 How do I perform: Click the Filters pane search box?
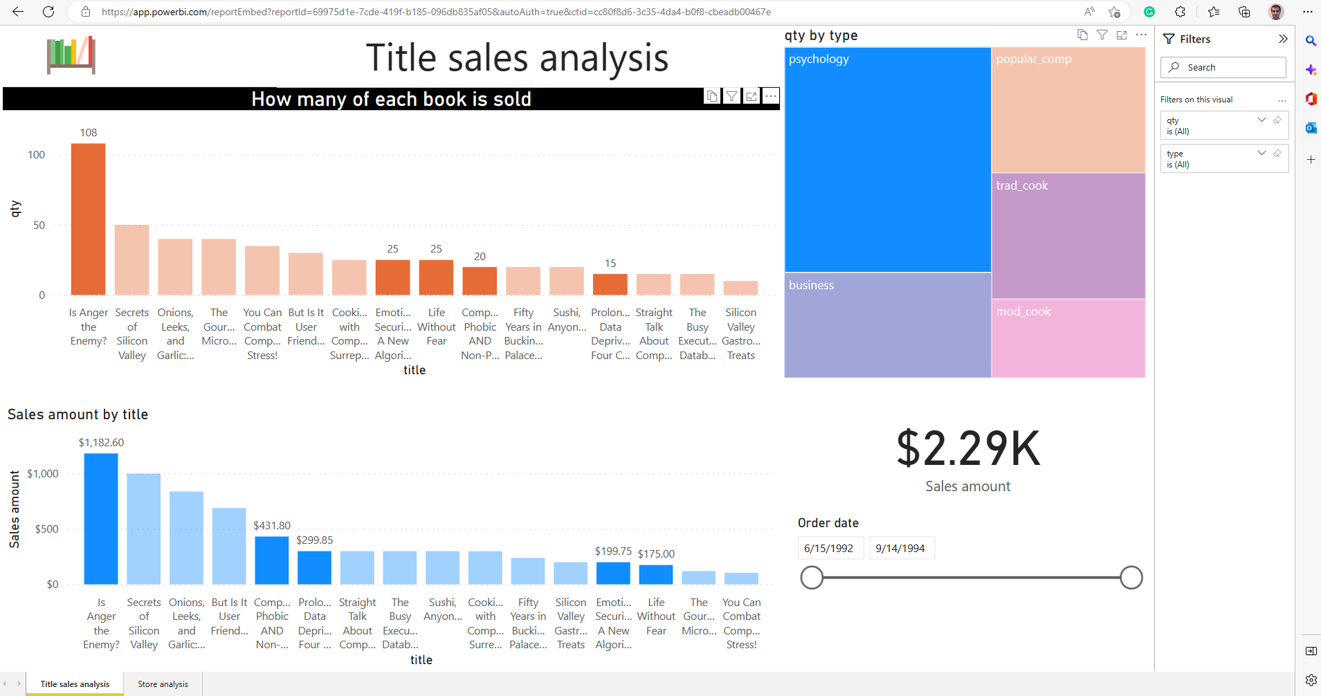[x=1222, y=67]
